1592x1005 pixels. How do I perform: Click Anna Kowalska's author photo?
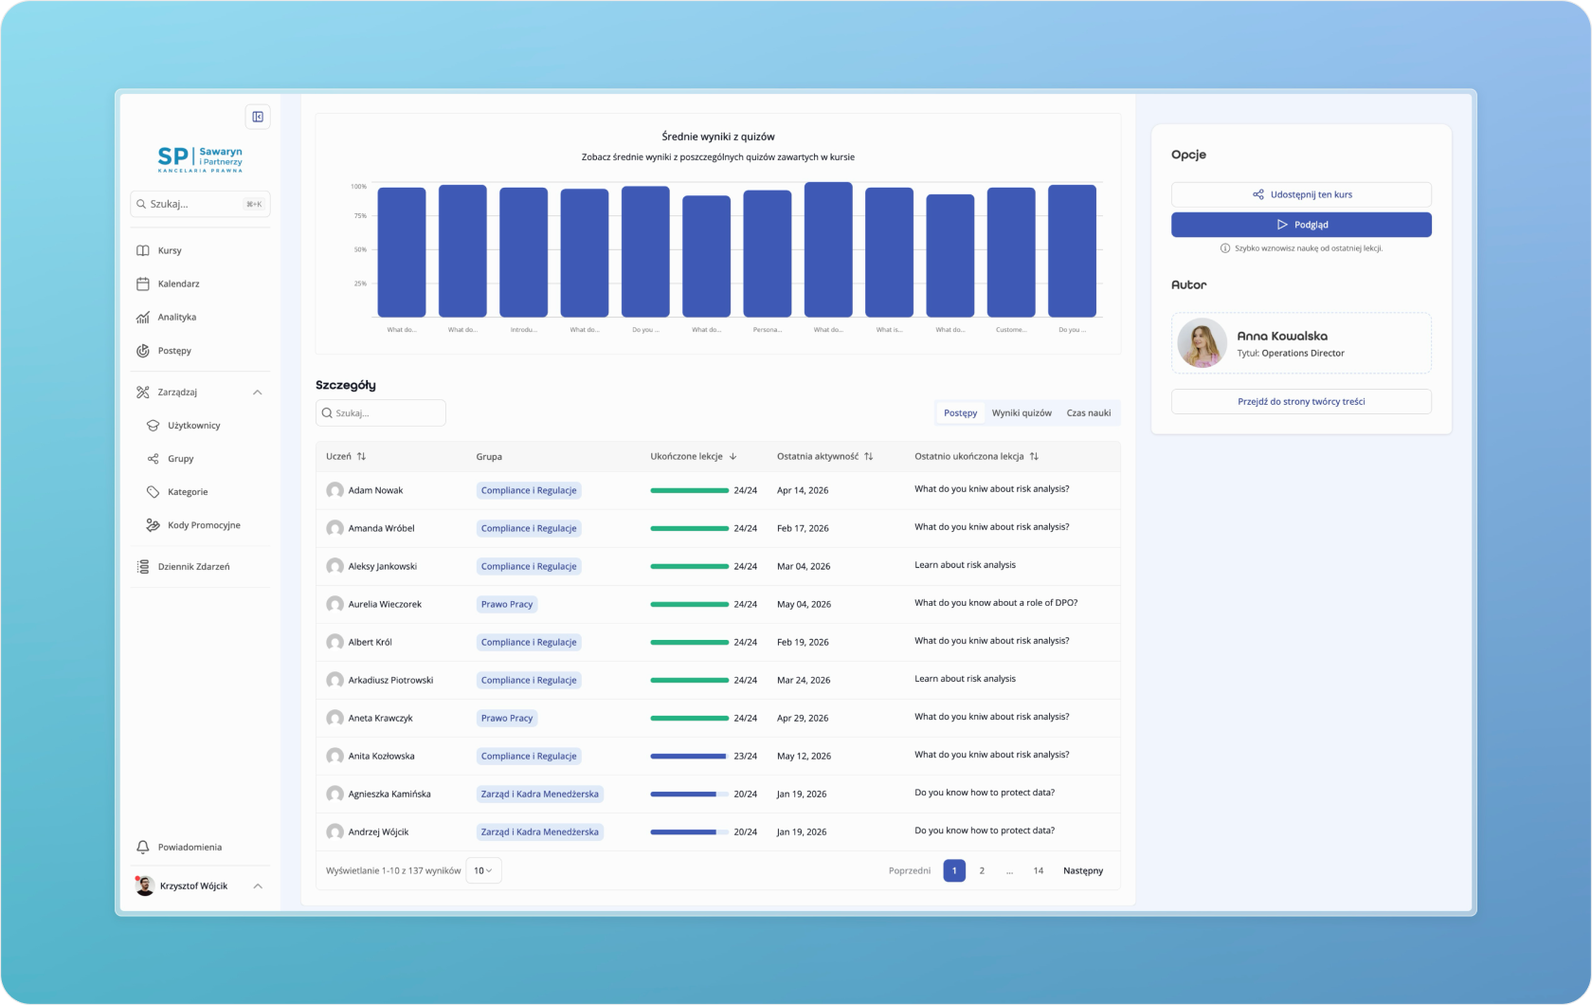coord(1202,343)
